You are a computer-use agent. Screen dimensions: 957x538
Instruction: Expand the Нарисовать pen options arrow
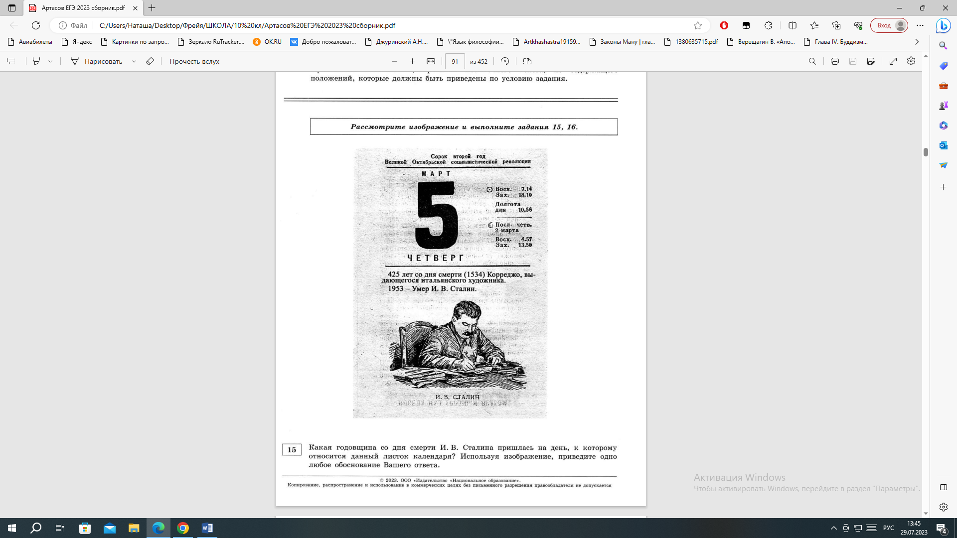134,61
